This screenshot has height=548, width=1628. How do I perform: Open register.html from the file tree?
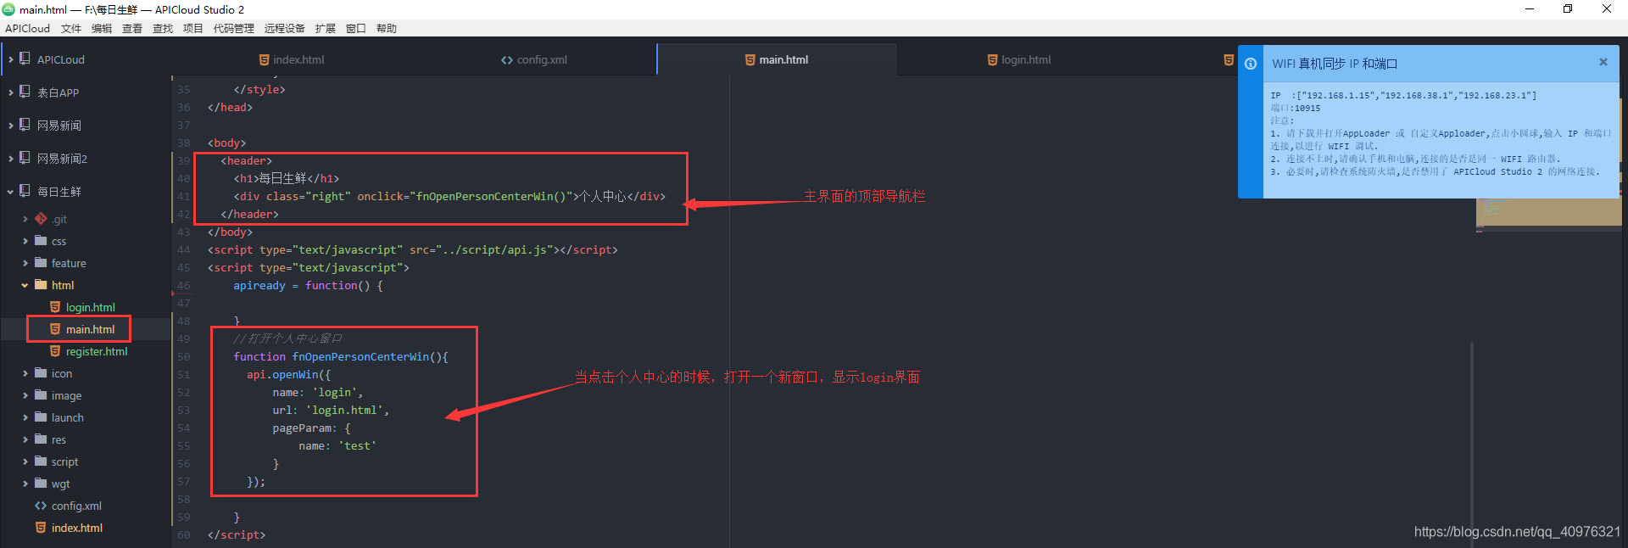pyautogui.click(x=97, y=351)
